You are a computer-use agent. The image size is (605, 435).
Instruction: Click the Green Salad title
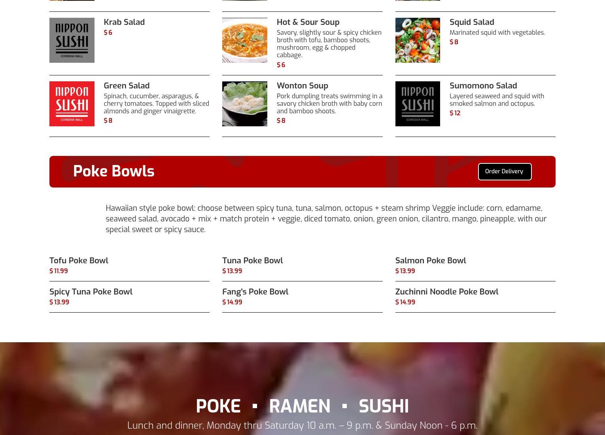tap(127, 86)
